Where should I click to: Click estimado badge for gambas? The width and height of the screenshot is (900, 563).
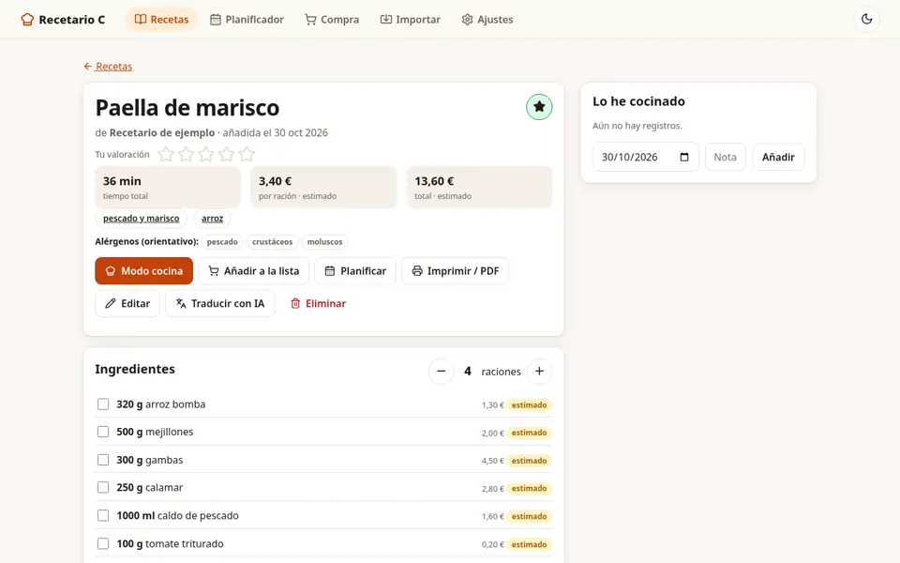coord(529,461)
